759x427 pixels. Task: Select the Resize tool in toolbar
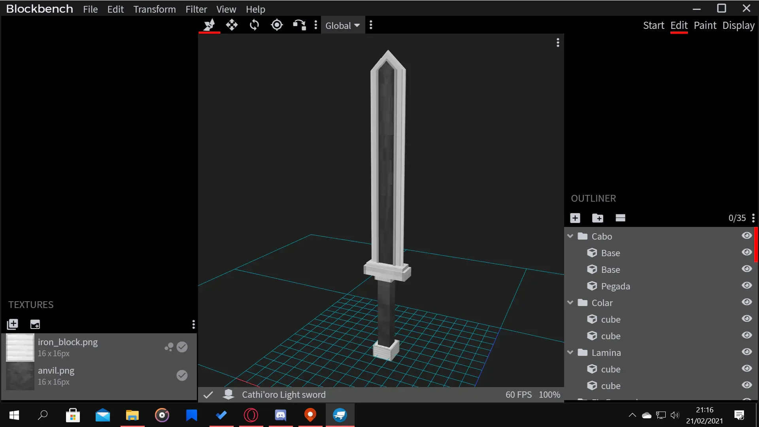pos(209,25)
